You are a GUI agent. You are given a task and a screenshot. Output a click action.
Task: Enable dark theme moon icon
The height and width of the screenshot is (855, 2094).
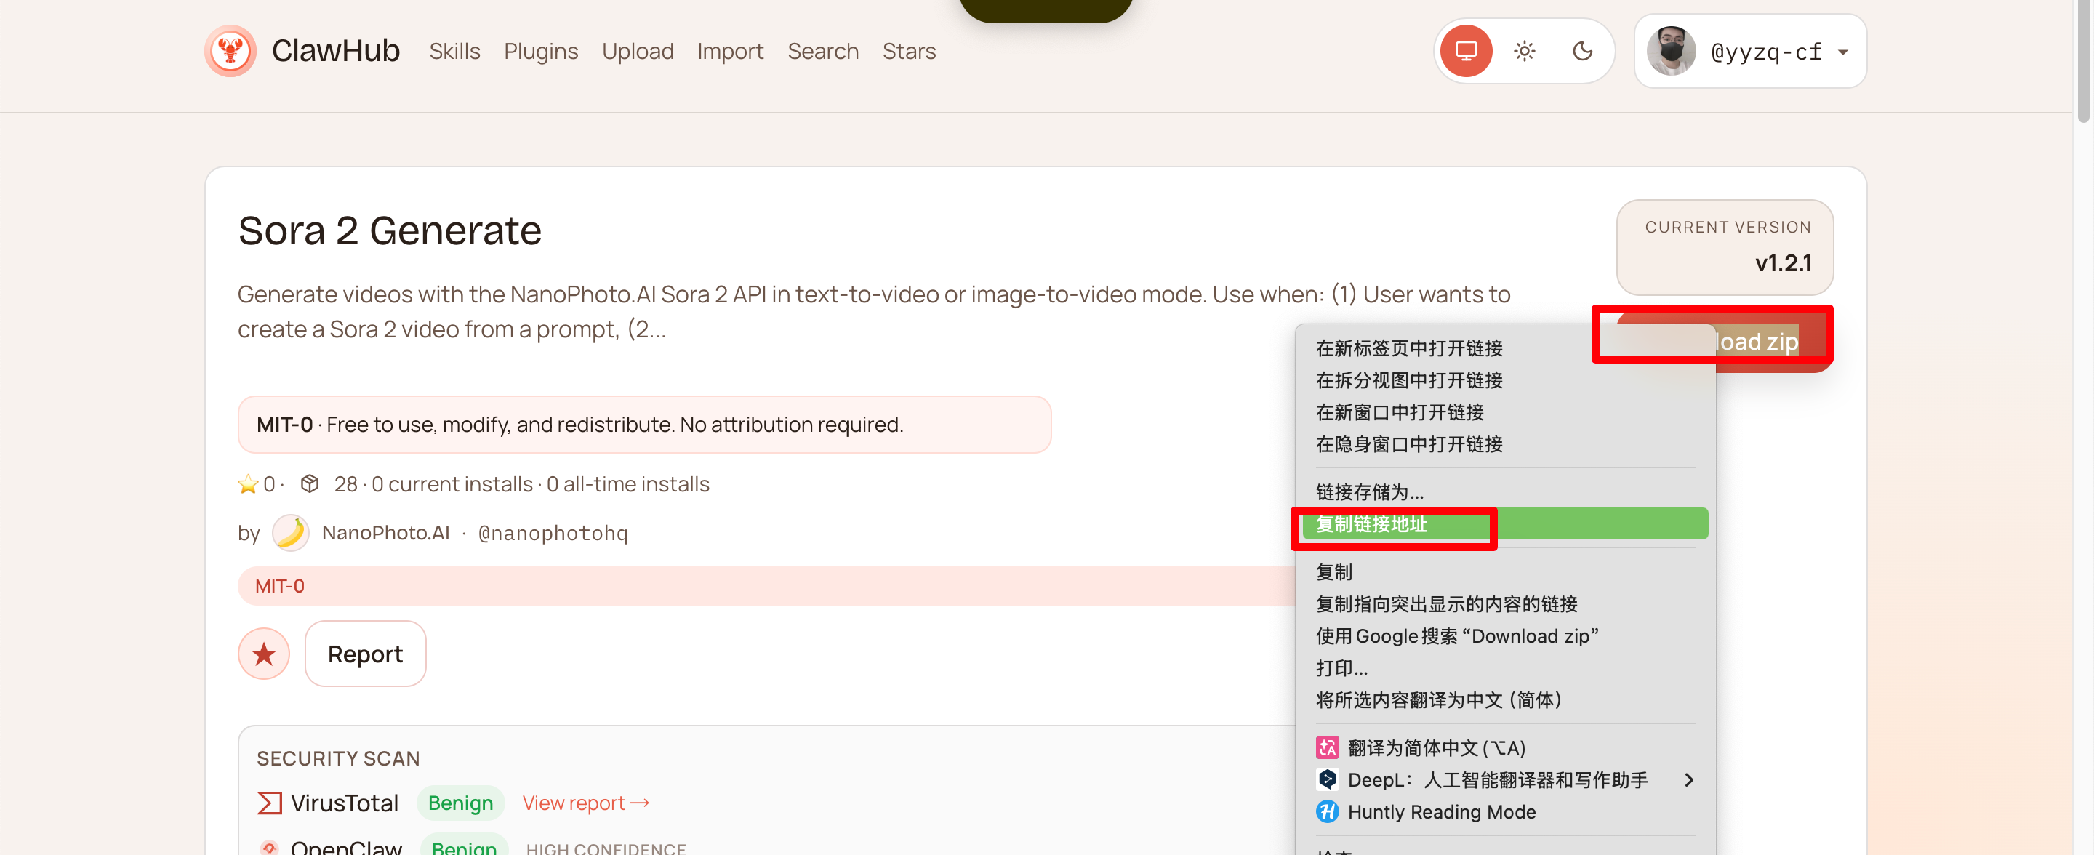click(1582, 51)
